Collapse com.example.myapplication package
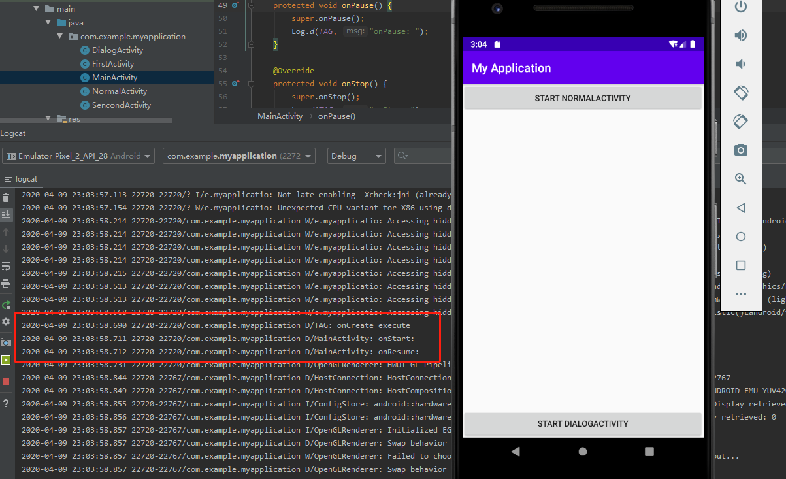 point(59,37)
